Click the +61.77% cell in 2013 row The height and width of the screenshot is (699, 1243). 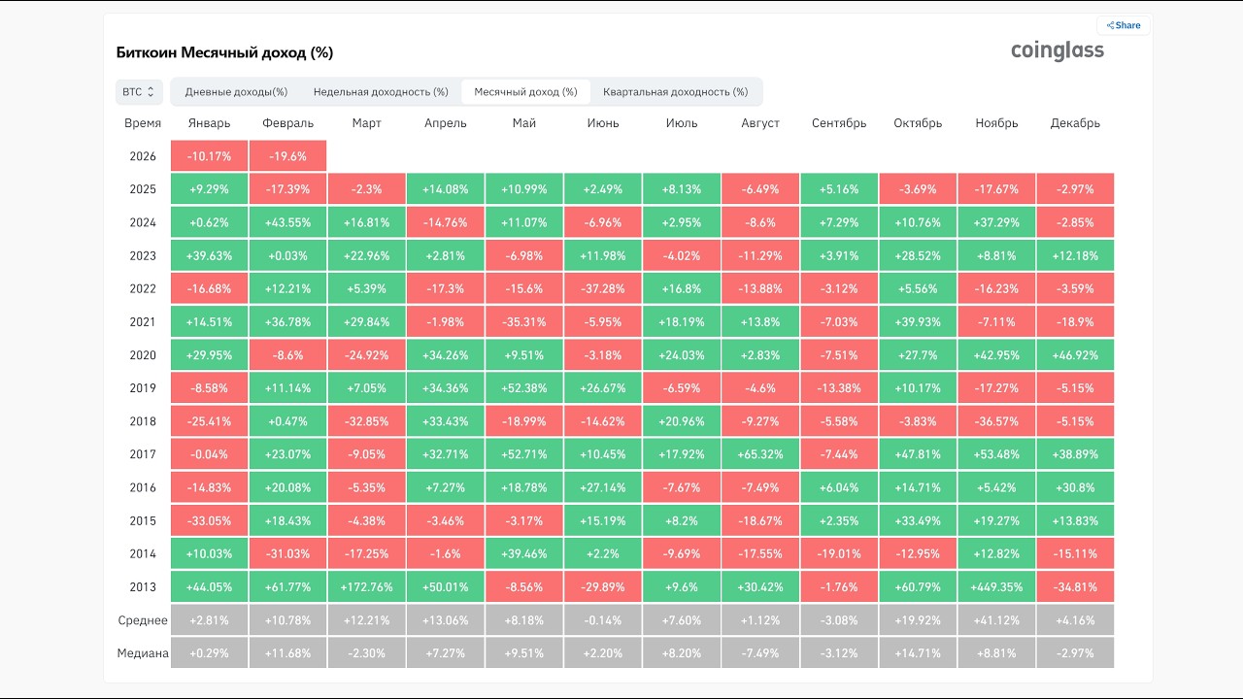287,586
